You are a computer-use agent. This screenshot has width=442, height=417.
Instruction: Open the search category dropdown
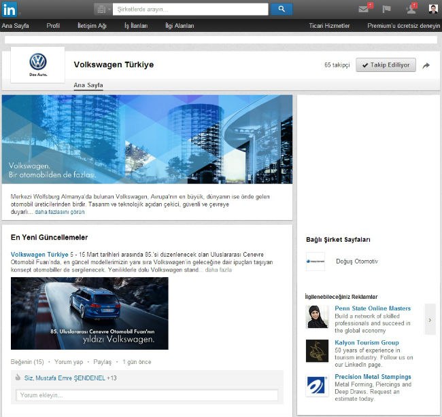(103, 9)
